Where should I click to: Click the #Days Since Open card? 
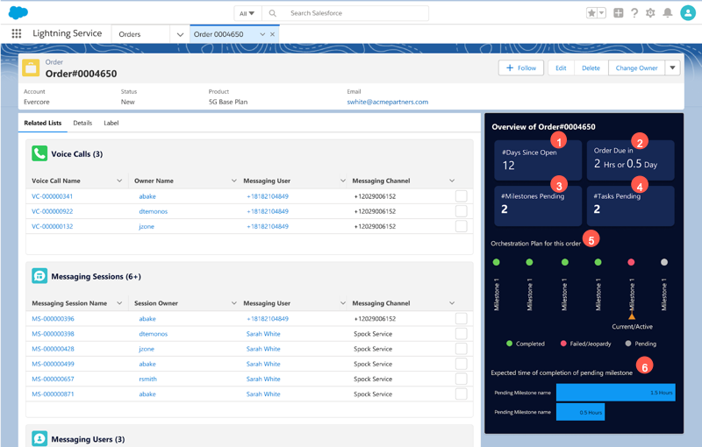[x=538, y=160]
